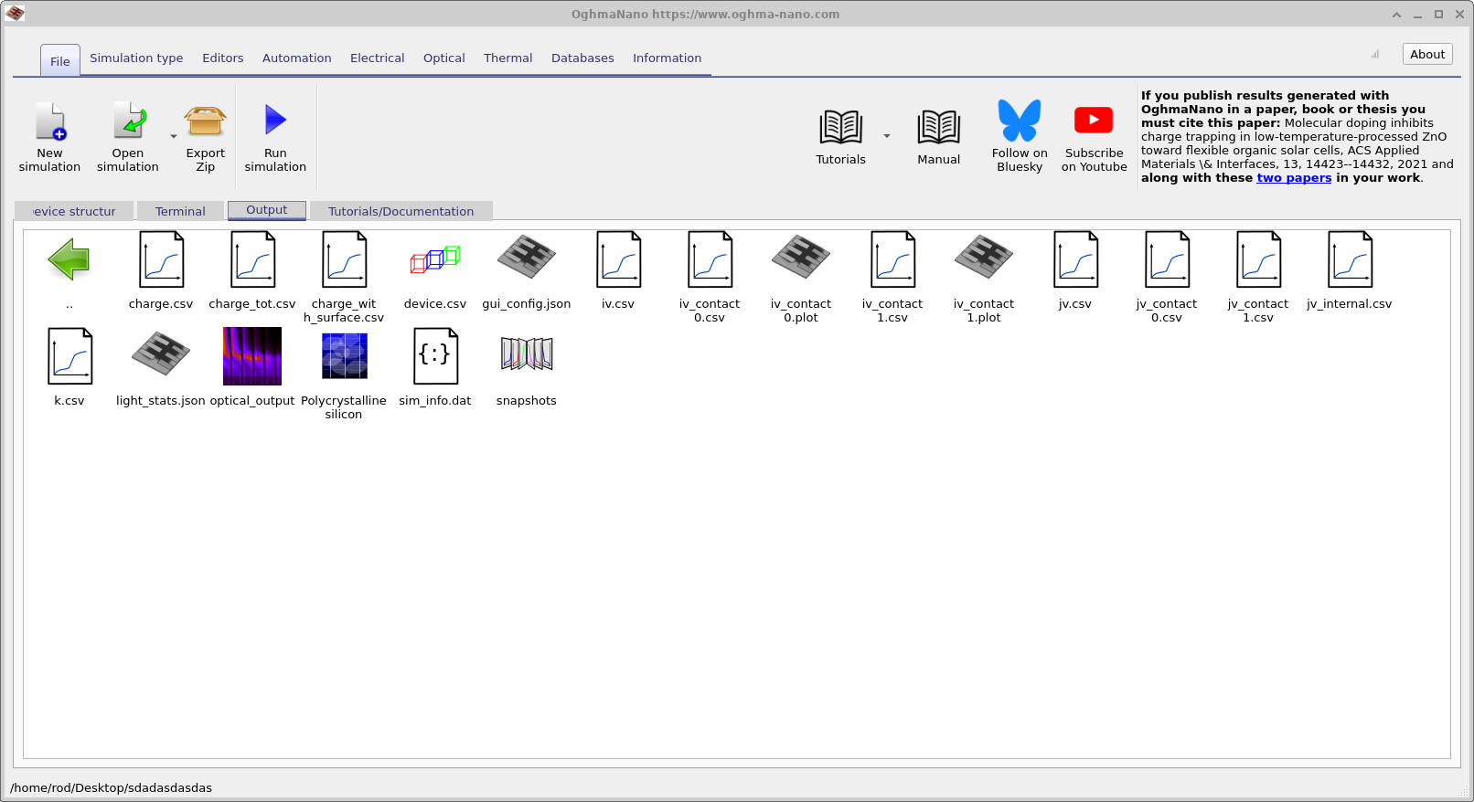Open the Editors ribbon tab
The height and width of the screenshot is (802, 1474).
tap(223, 58)
